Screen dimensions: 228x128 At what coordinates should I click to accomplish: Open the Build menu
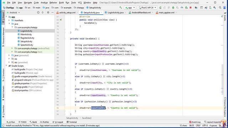pyautogui.click(x=61, y=2)
